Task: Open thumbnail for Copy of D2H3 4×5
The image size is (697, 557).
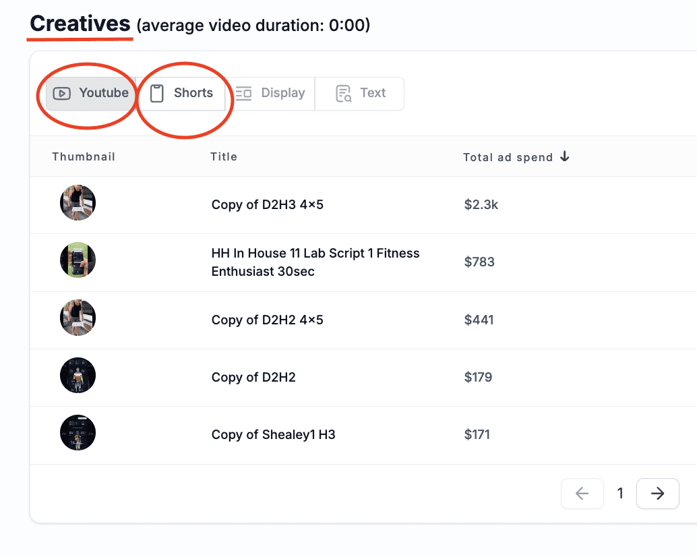Action: point(78,203)
